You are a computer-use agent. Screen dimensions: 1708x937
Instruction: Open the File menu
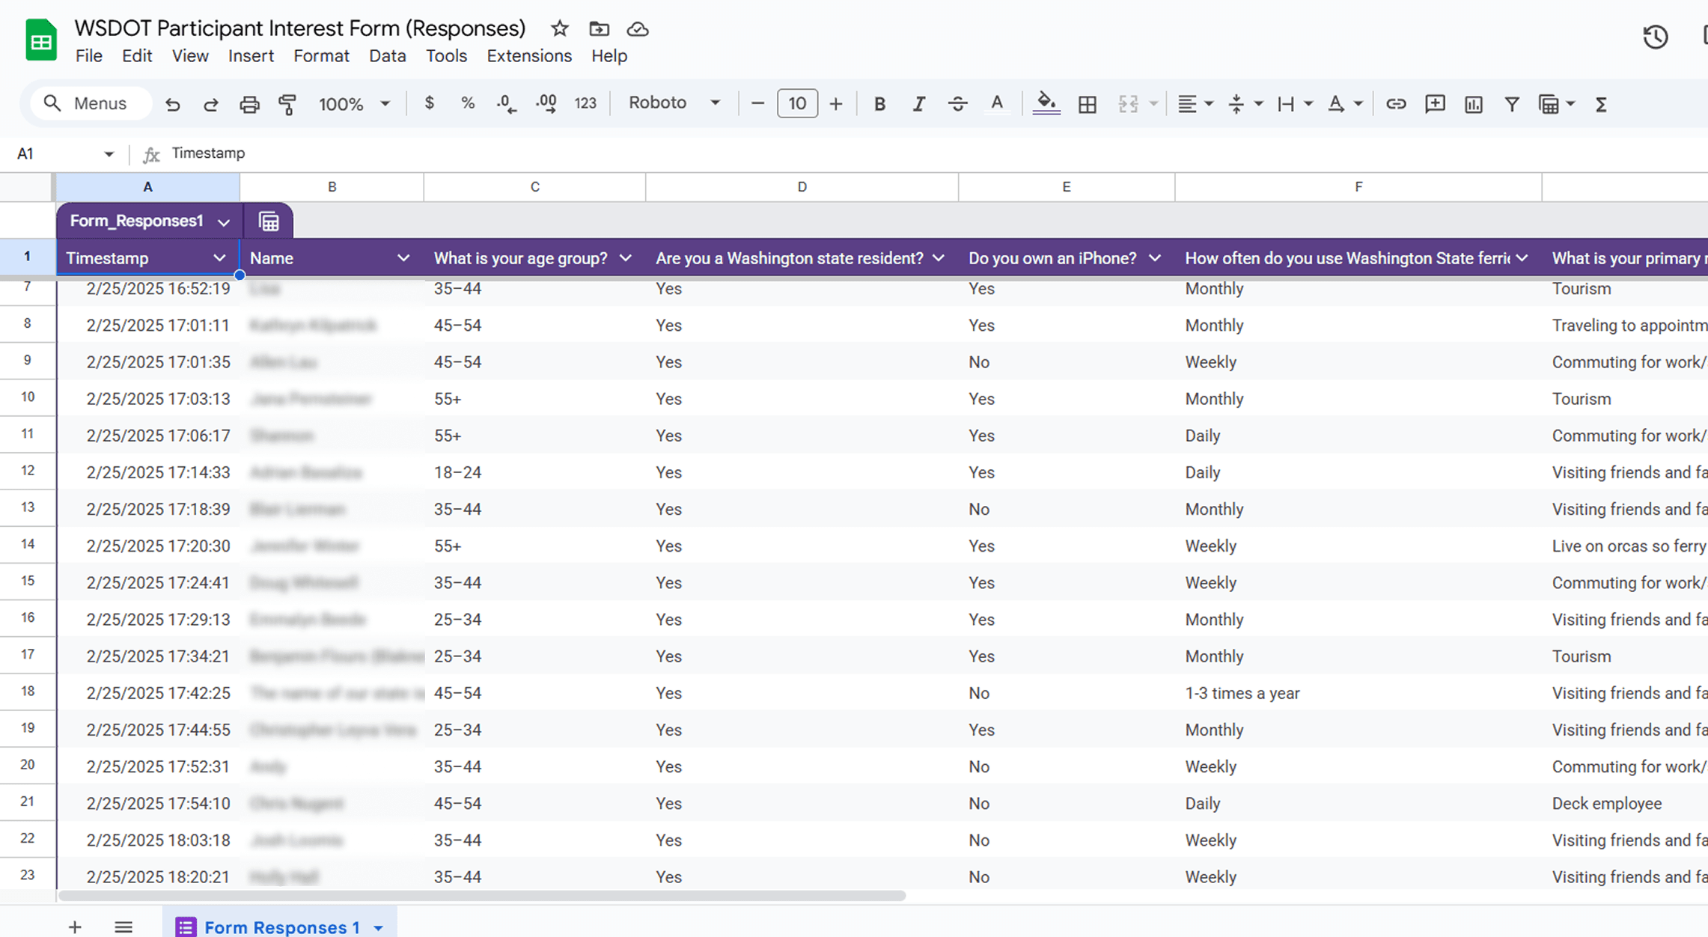coord(89,56)
